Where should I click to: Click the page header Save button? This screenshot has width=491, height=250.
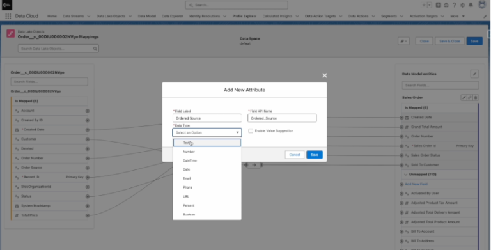click(x=474, y=41)
